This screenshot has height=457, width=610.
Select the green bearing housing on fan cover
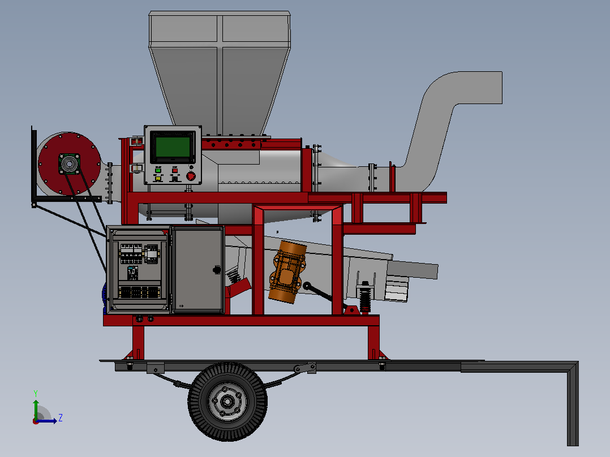69,164
